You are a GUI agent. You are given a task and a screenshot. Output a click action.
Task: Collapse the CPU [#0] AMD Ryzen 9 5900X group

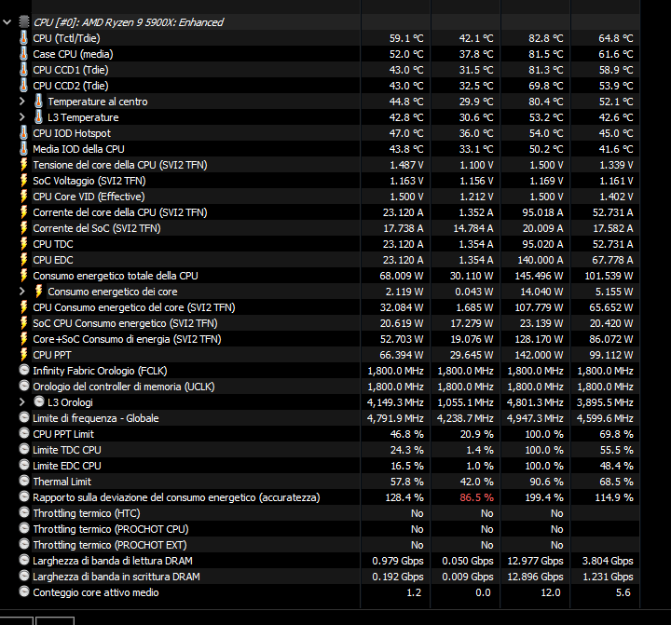coord(7,22)
